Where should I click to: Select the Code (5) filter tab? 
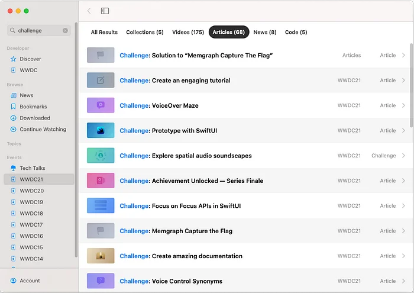click(296, 32)
